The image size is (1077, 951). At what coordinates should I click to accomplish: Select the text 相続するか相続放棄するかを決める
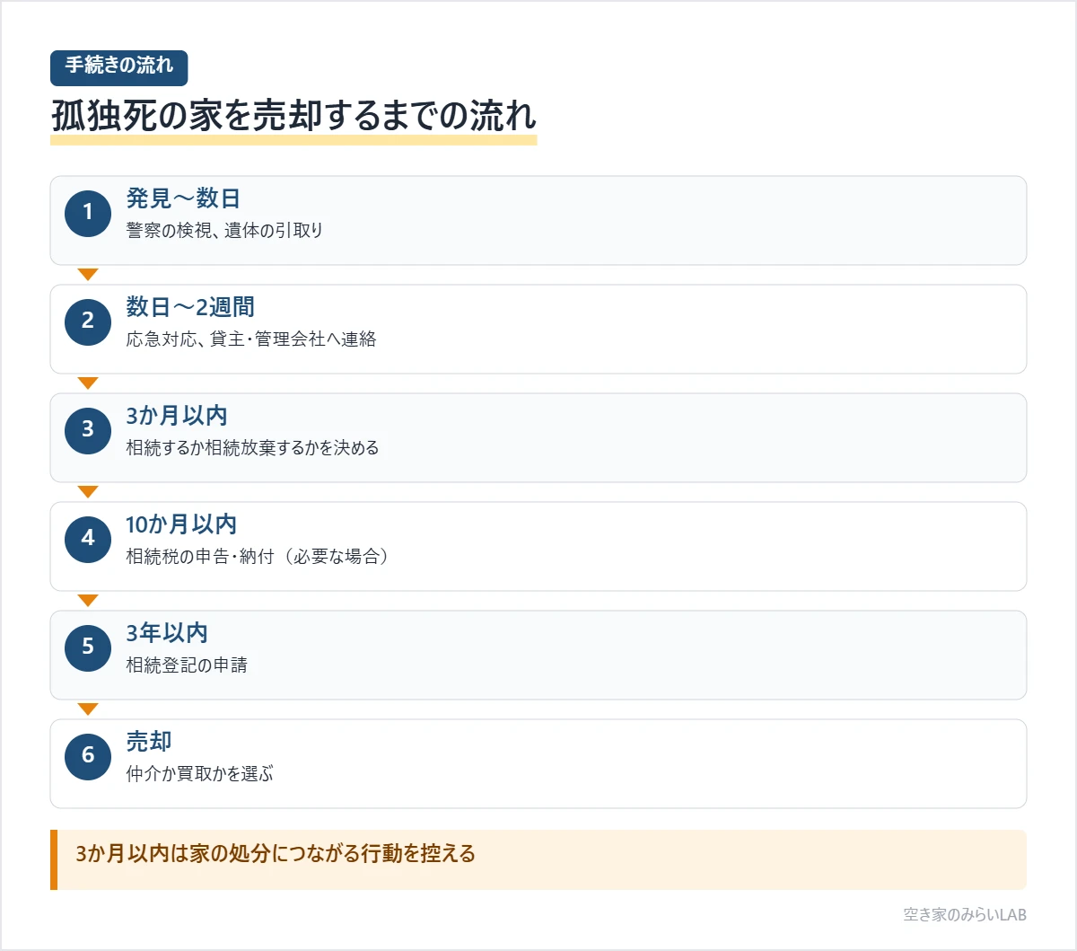[253, 448]
